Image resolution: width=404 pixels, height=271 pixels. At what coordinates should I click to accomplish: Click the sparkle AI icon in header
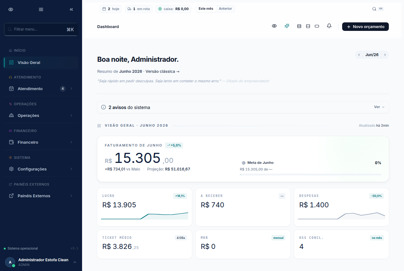pyautogui.click(x=287, y=26)
